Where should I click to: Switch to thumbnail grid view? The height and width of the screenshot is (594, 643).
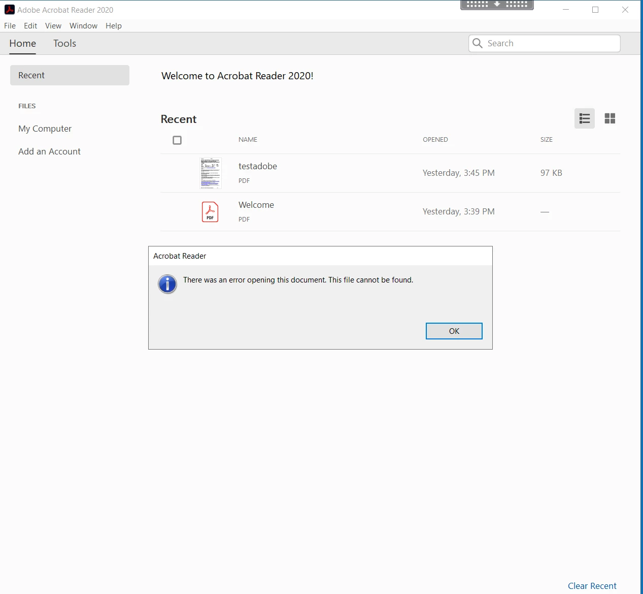pyautogui.click(x=610, y=118)
